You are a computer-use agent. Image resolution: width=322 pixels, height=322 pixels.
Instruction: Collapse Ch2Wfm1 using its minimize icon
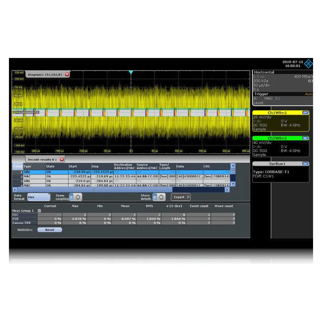tap(306, 138)
